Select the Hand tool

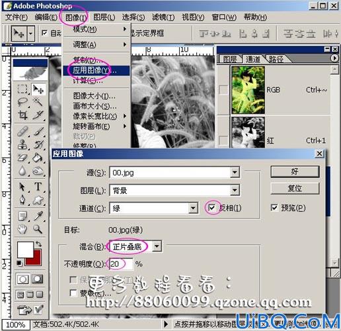22,230
